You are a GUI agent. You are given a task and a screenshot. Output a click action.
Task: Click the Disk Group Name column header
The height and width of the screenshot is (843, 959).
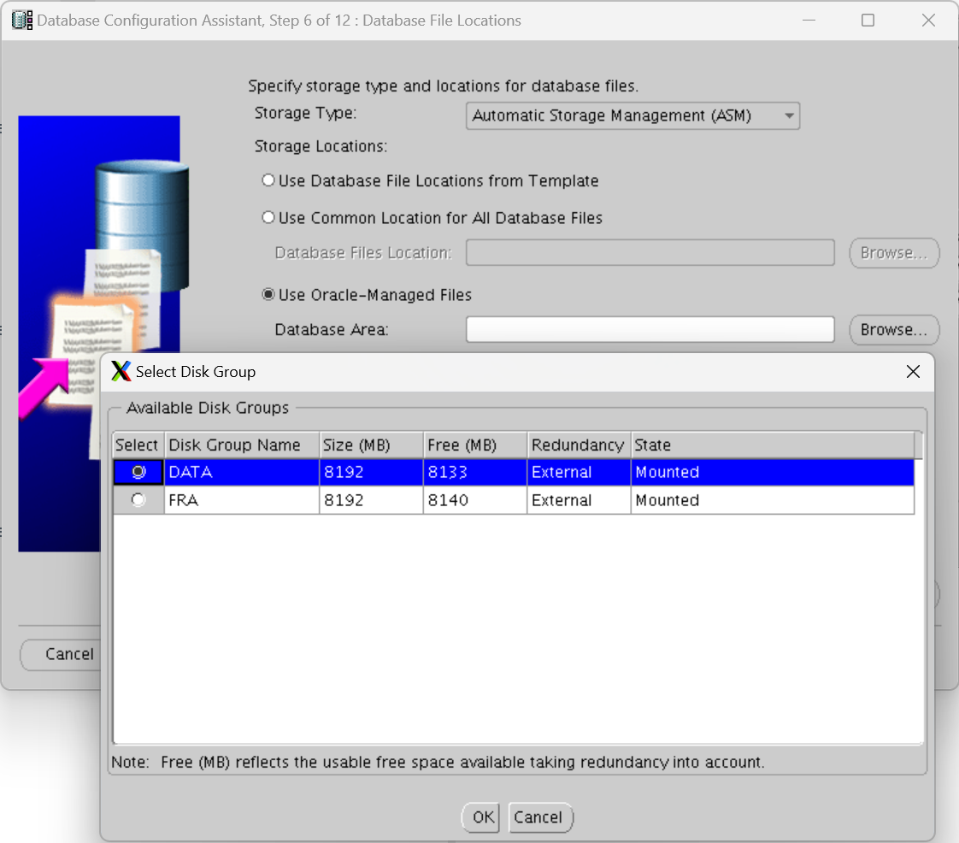tap(242, 445)
